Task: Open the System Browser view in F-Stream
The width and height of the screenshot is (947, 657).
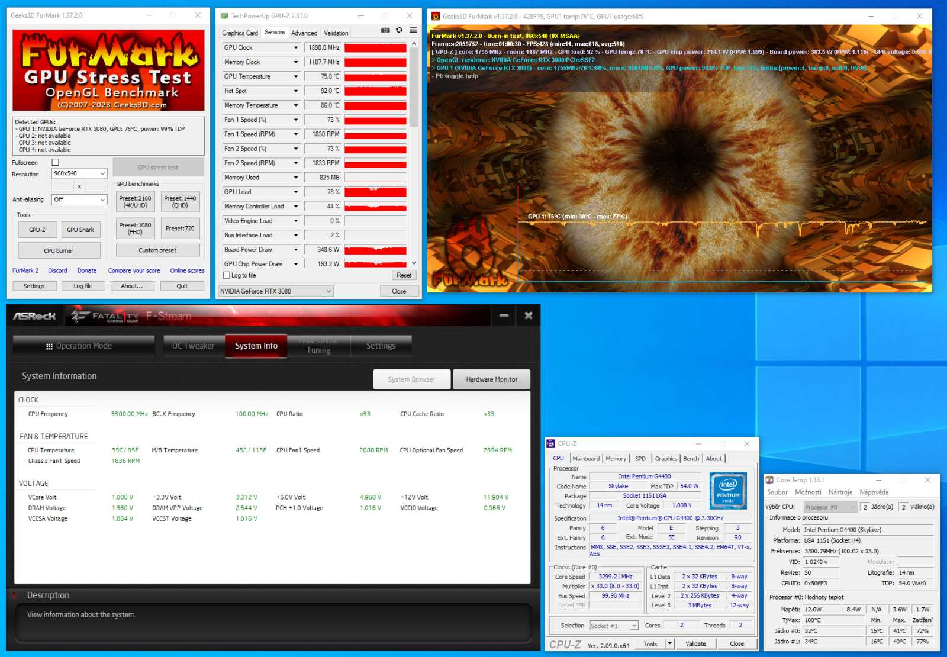Action: 411,379
